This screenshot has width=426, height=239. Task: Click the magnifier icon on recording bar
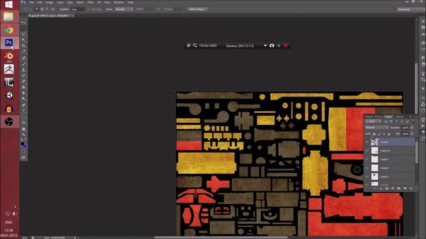[195, 46]
